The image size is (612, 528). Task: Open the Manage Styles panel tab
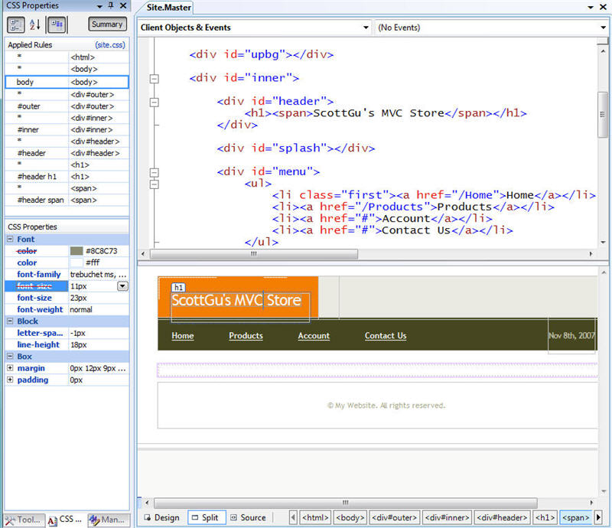point(108,520)
